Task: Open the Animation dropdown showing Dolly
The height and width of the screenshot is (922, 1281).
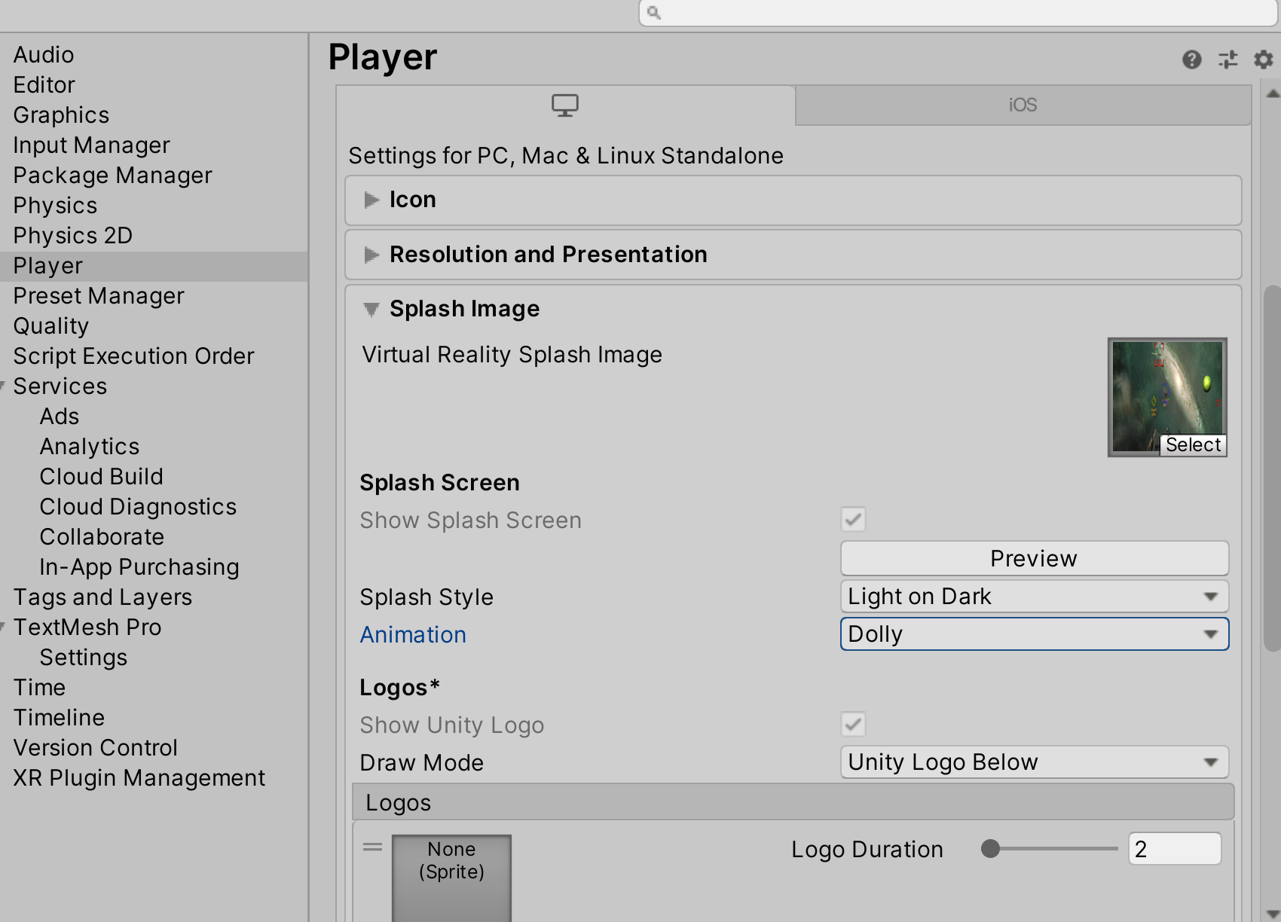Action: pos(1033,633)
